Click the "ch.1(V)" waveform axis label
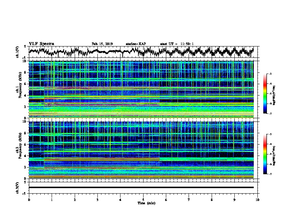Screen dimensions: 290x224 coord(18,52)
